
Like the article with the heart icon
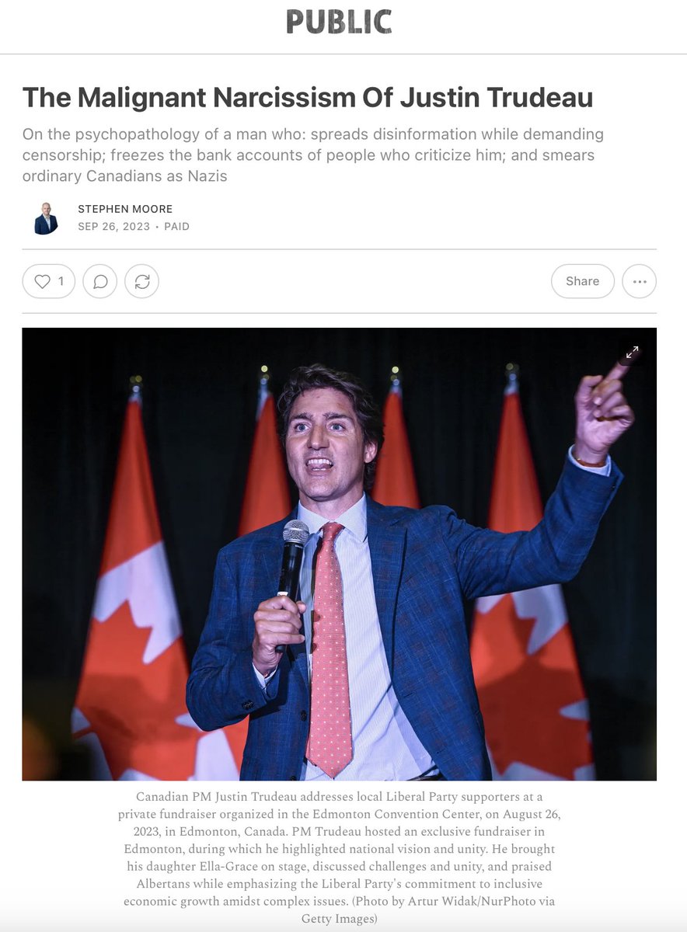[48, 281]
